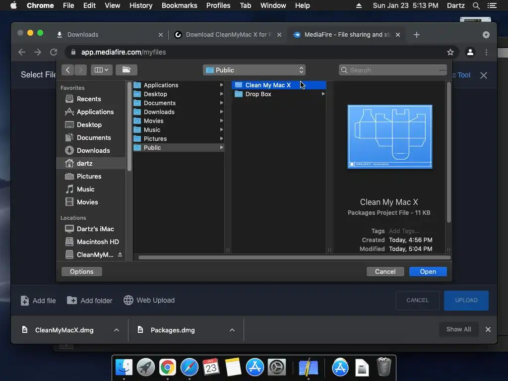Cancel the file selection dialog
Screen dimensions: 508x381
[x=385, y=271]
